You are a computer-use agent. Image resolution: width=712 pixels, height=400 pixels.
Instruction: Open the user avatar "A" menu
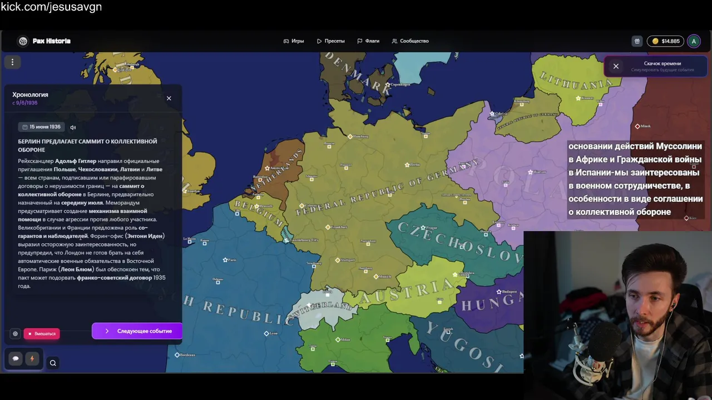tap(694, 41)
